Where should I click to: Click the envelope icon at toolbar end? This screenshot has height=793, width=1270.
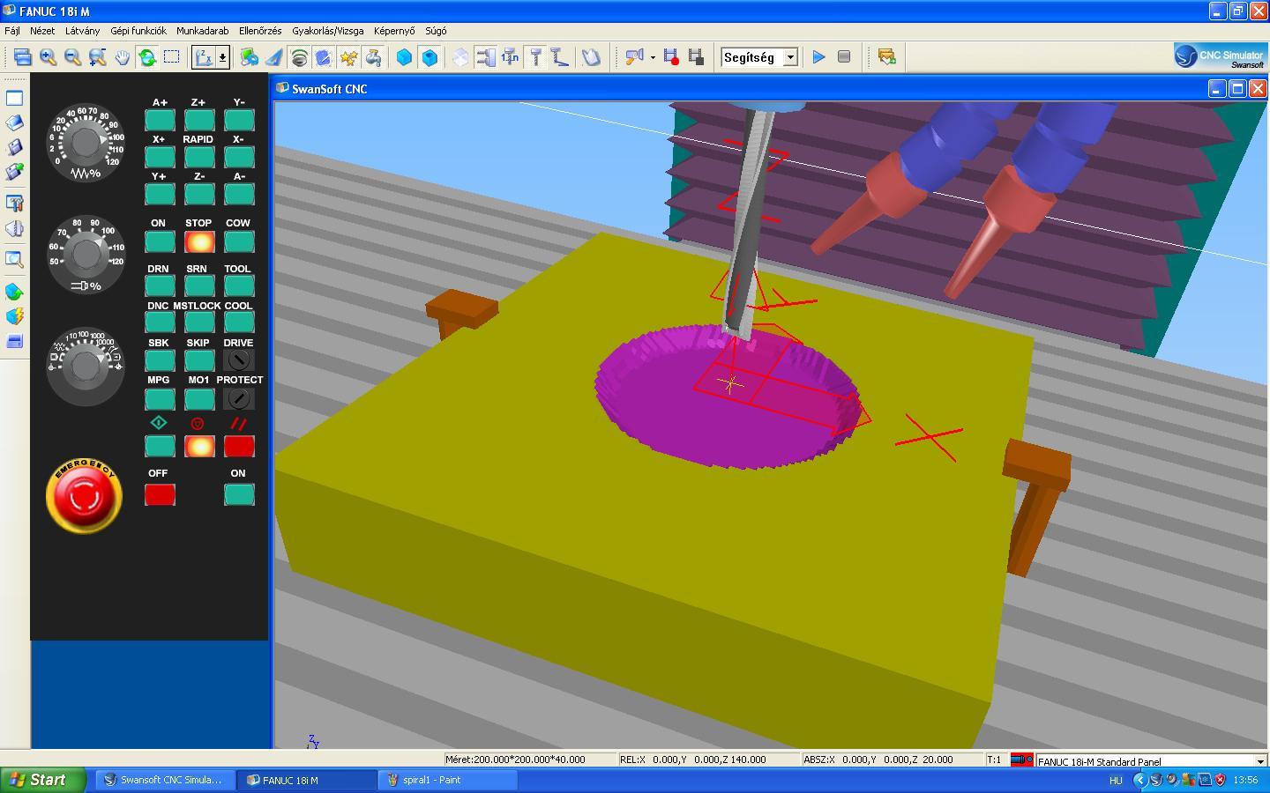tap(887, 57)
